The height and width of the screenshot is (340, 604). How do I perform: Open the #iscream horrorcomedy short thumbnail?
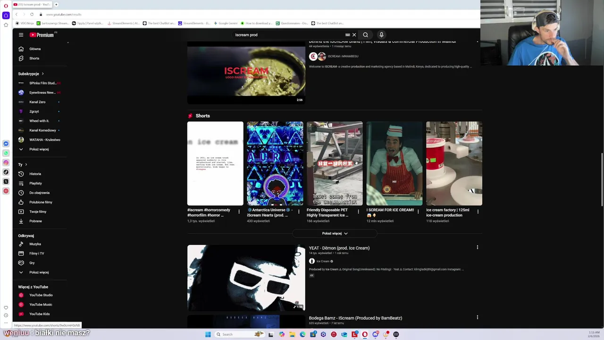(x=215, y=163)
